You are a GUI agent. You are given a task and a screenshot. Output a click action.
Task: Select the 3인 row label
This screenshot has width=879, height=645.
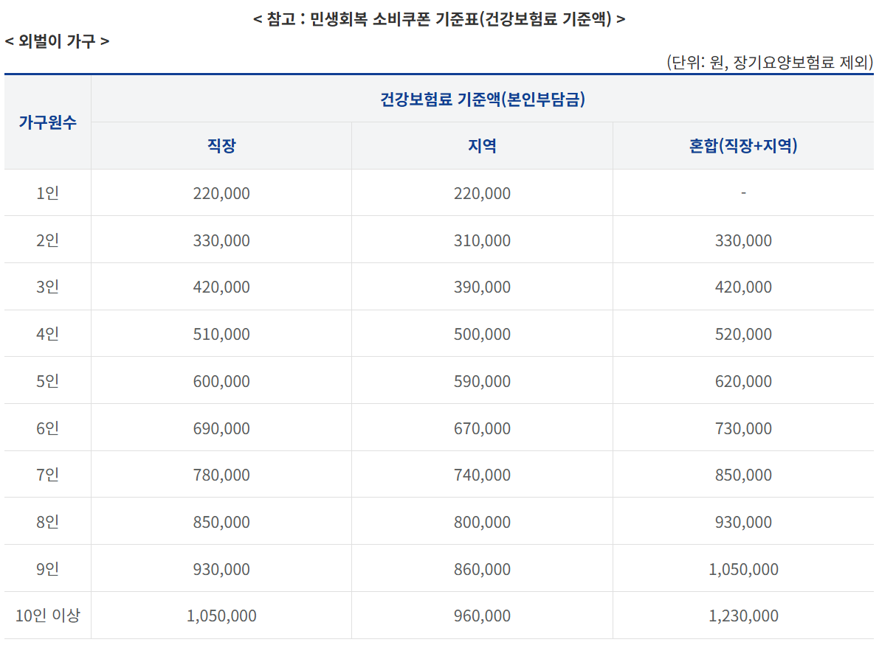46,287
